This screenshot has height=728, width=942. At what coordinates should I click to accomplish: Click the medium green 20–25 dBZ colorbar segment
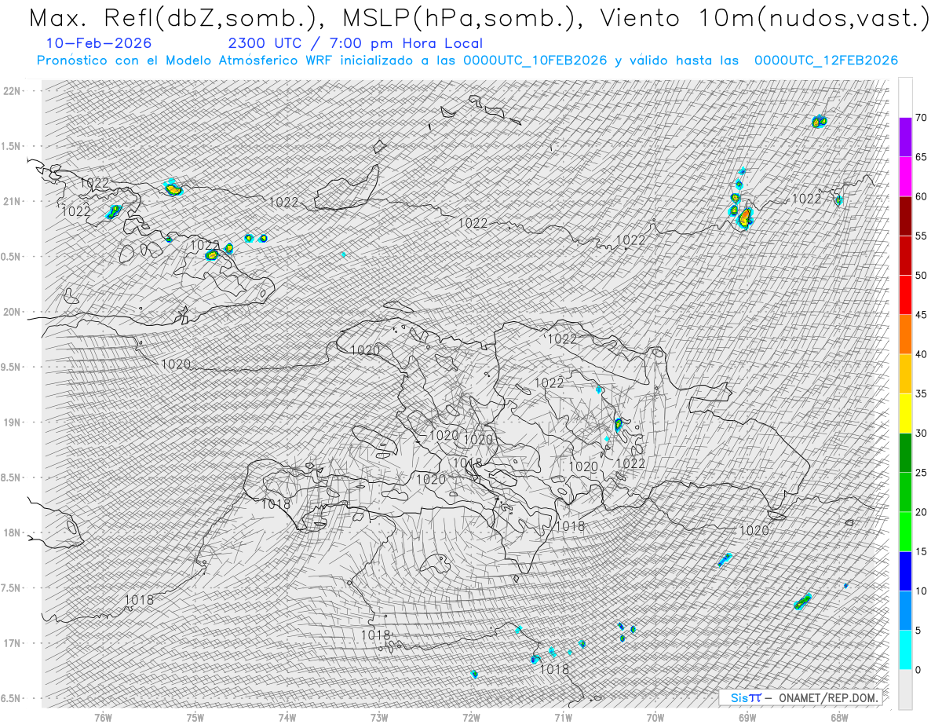(905, 492)
